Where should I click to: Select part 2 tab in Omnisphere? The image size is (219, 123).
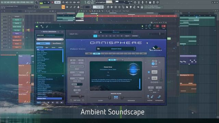99,36
